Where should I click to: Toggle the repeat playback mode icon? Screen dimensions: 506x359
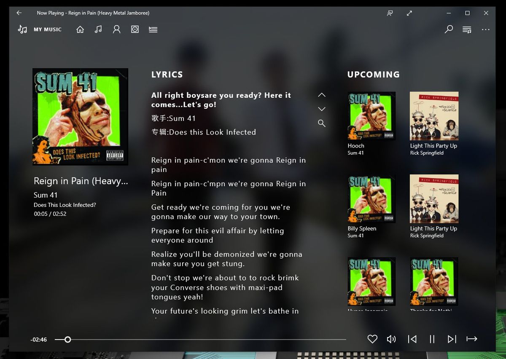tap(471, 339)
